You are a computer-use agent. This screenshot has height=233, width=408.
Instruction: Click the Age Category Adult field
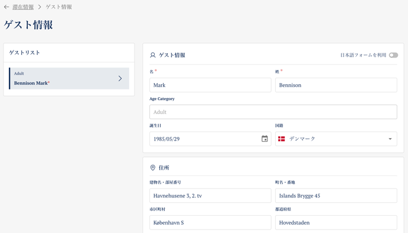click(273, 112)
